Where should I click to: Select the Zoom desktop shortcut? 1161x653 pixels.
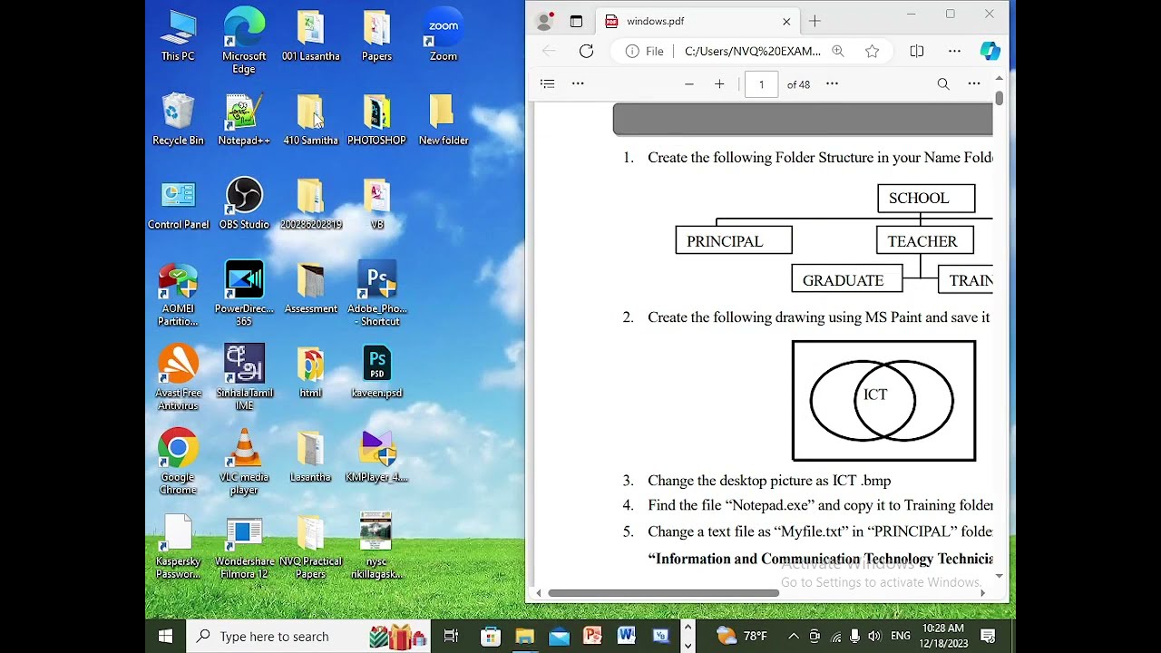coord(444,36)
